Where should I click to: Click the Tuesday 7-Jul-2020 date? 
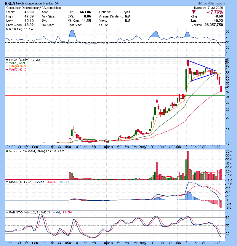(208, 8)
